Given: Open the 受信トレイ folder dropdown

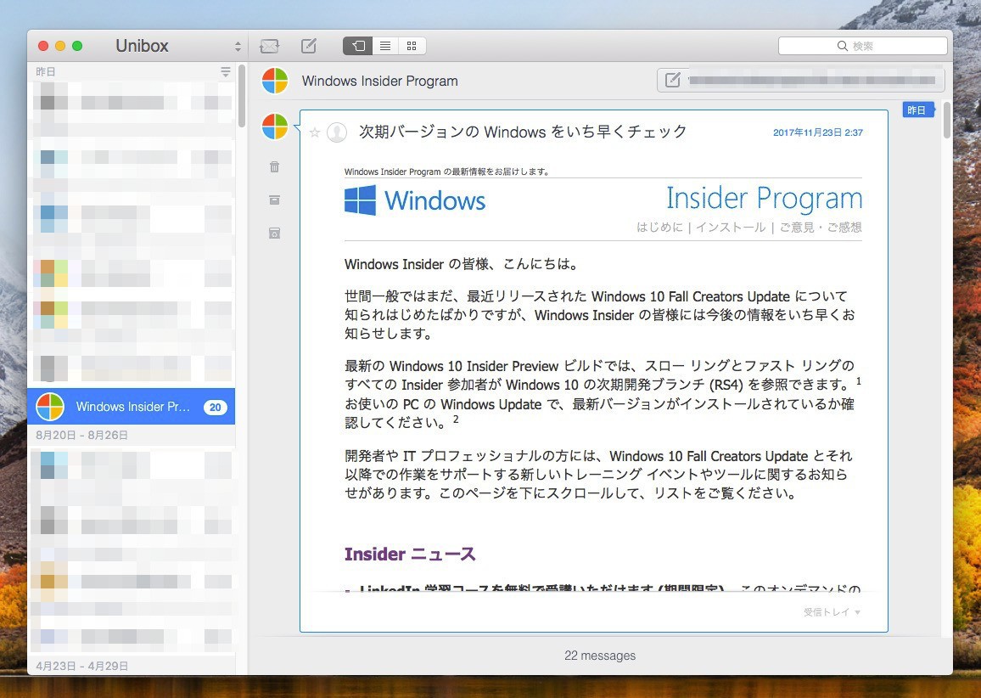Looking at the screenshot, I should tap(832, 612).
